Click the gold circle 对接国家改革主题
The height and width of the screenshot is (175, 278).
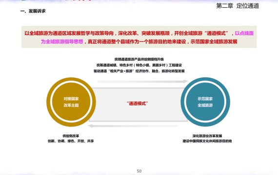tap(71, 102)
